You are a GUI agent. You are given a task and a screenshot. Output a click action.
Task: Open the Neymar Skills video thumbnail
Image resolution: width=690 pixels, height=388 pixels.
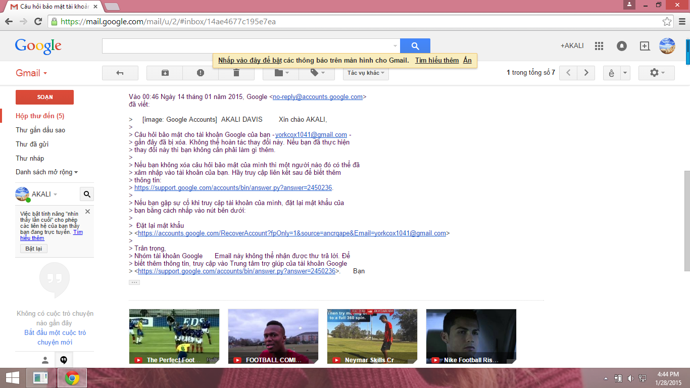click(x=372, y=336)
